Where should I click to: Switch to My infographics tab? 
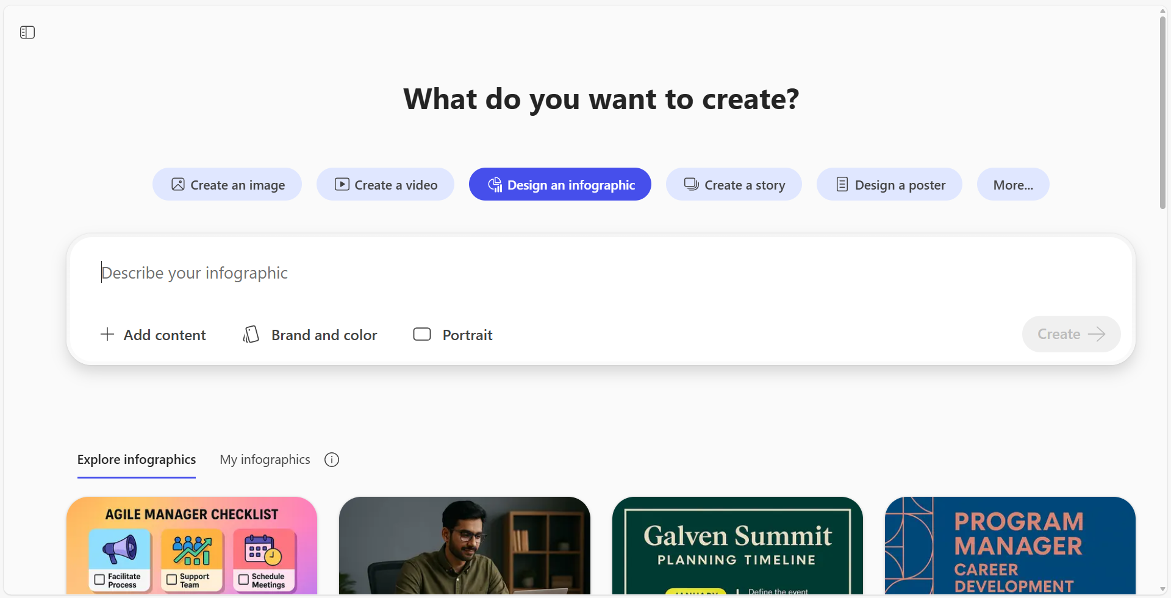click(265, 460)
